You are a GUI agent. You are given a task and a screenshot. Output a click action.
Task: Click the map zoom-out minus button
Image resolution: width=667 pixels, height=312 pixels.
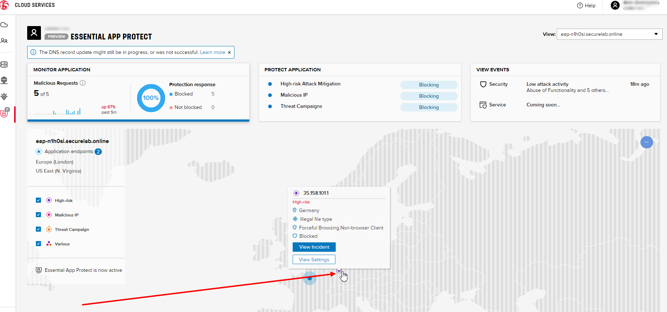(647, 142)
